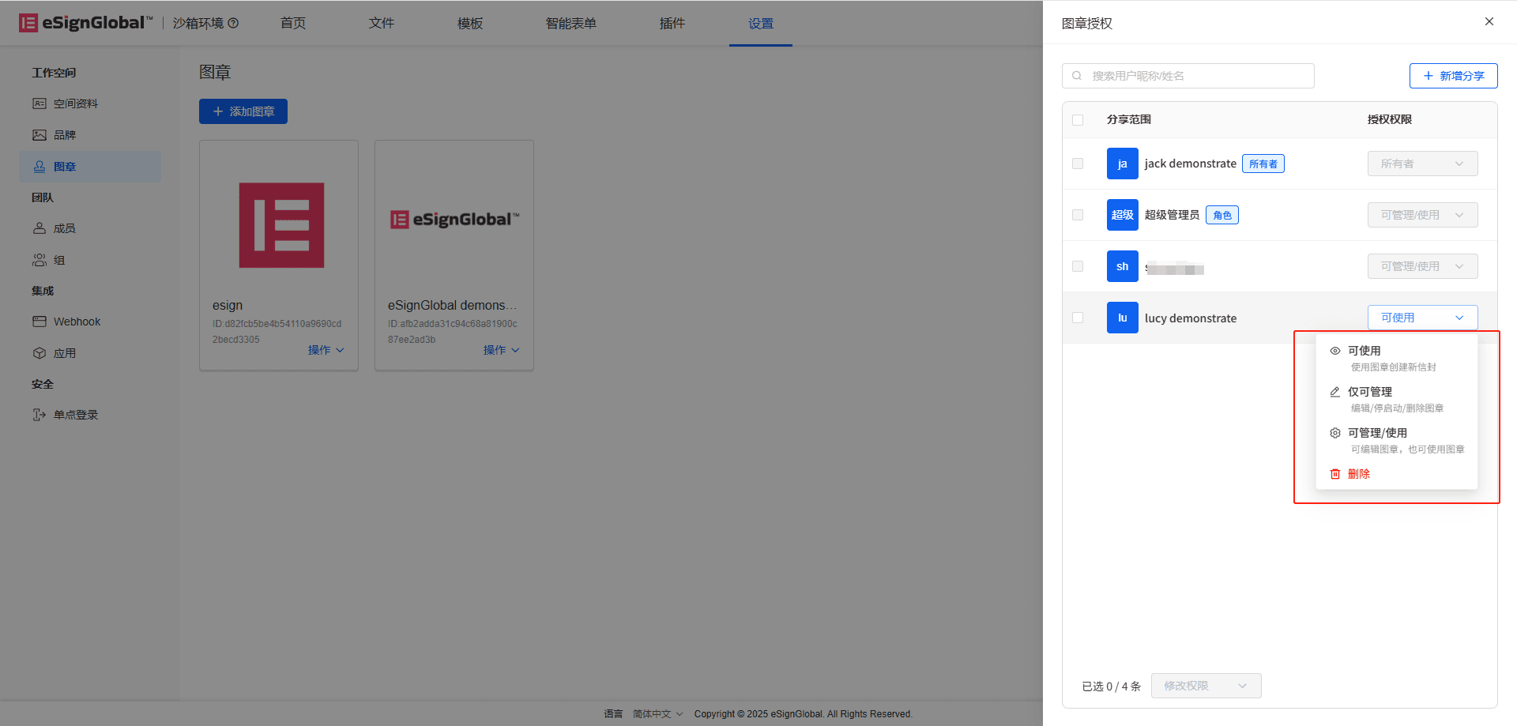
Task: Click the 分享范围 column header
Action: tap(1129, 119)
